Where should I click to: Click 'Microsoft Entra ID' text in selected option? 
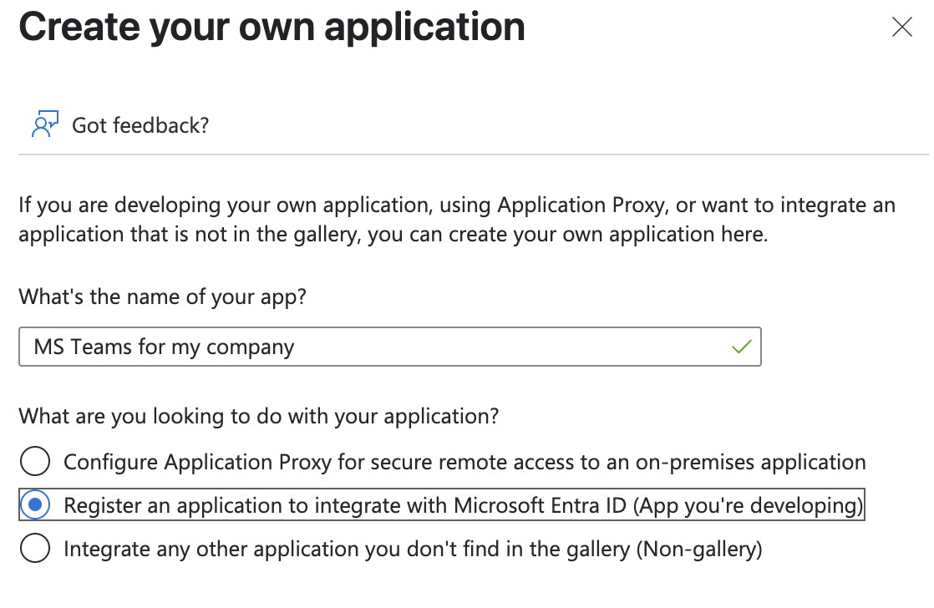tap(541, 505)
